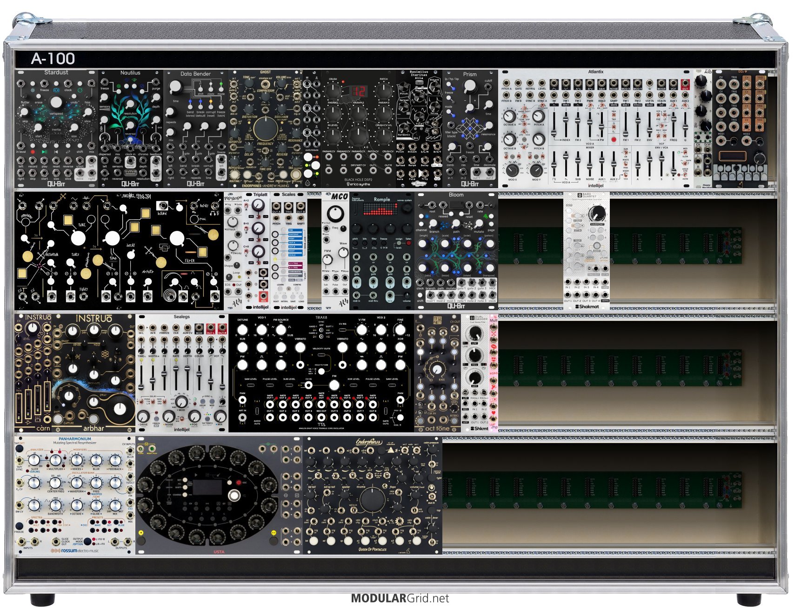This screenshot has height=608, width=801.
Task: Open the Make Noise Strega module
Action: tap(119, 251)
